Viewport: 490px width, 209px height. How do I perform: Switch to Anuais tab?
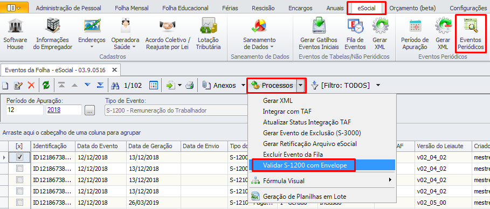pyautogui.click(x=335, y=8)
